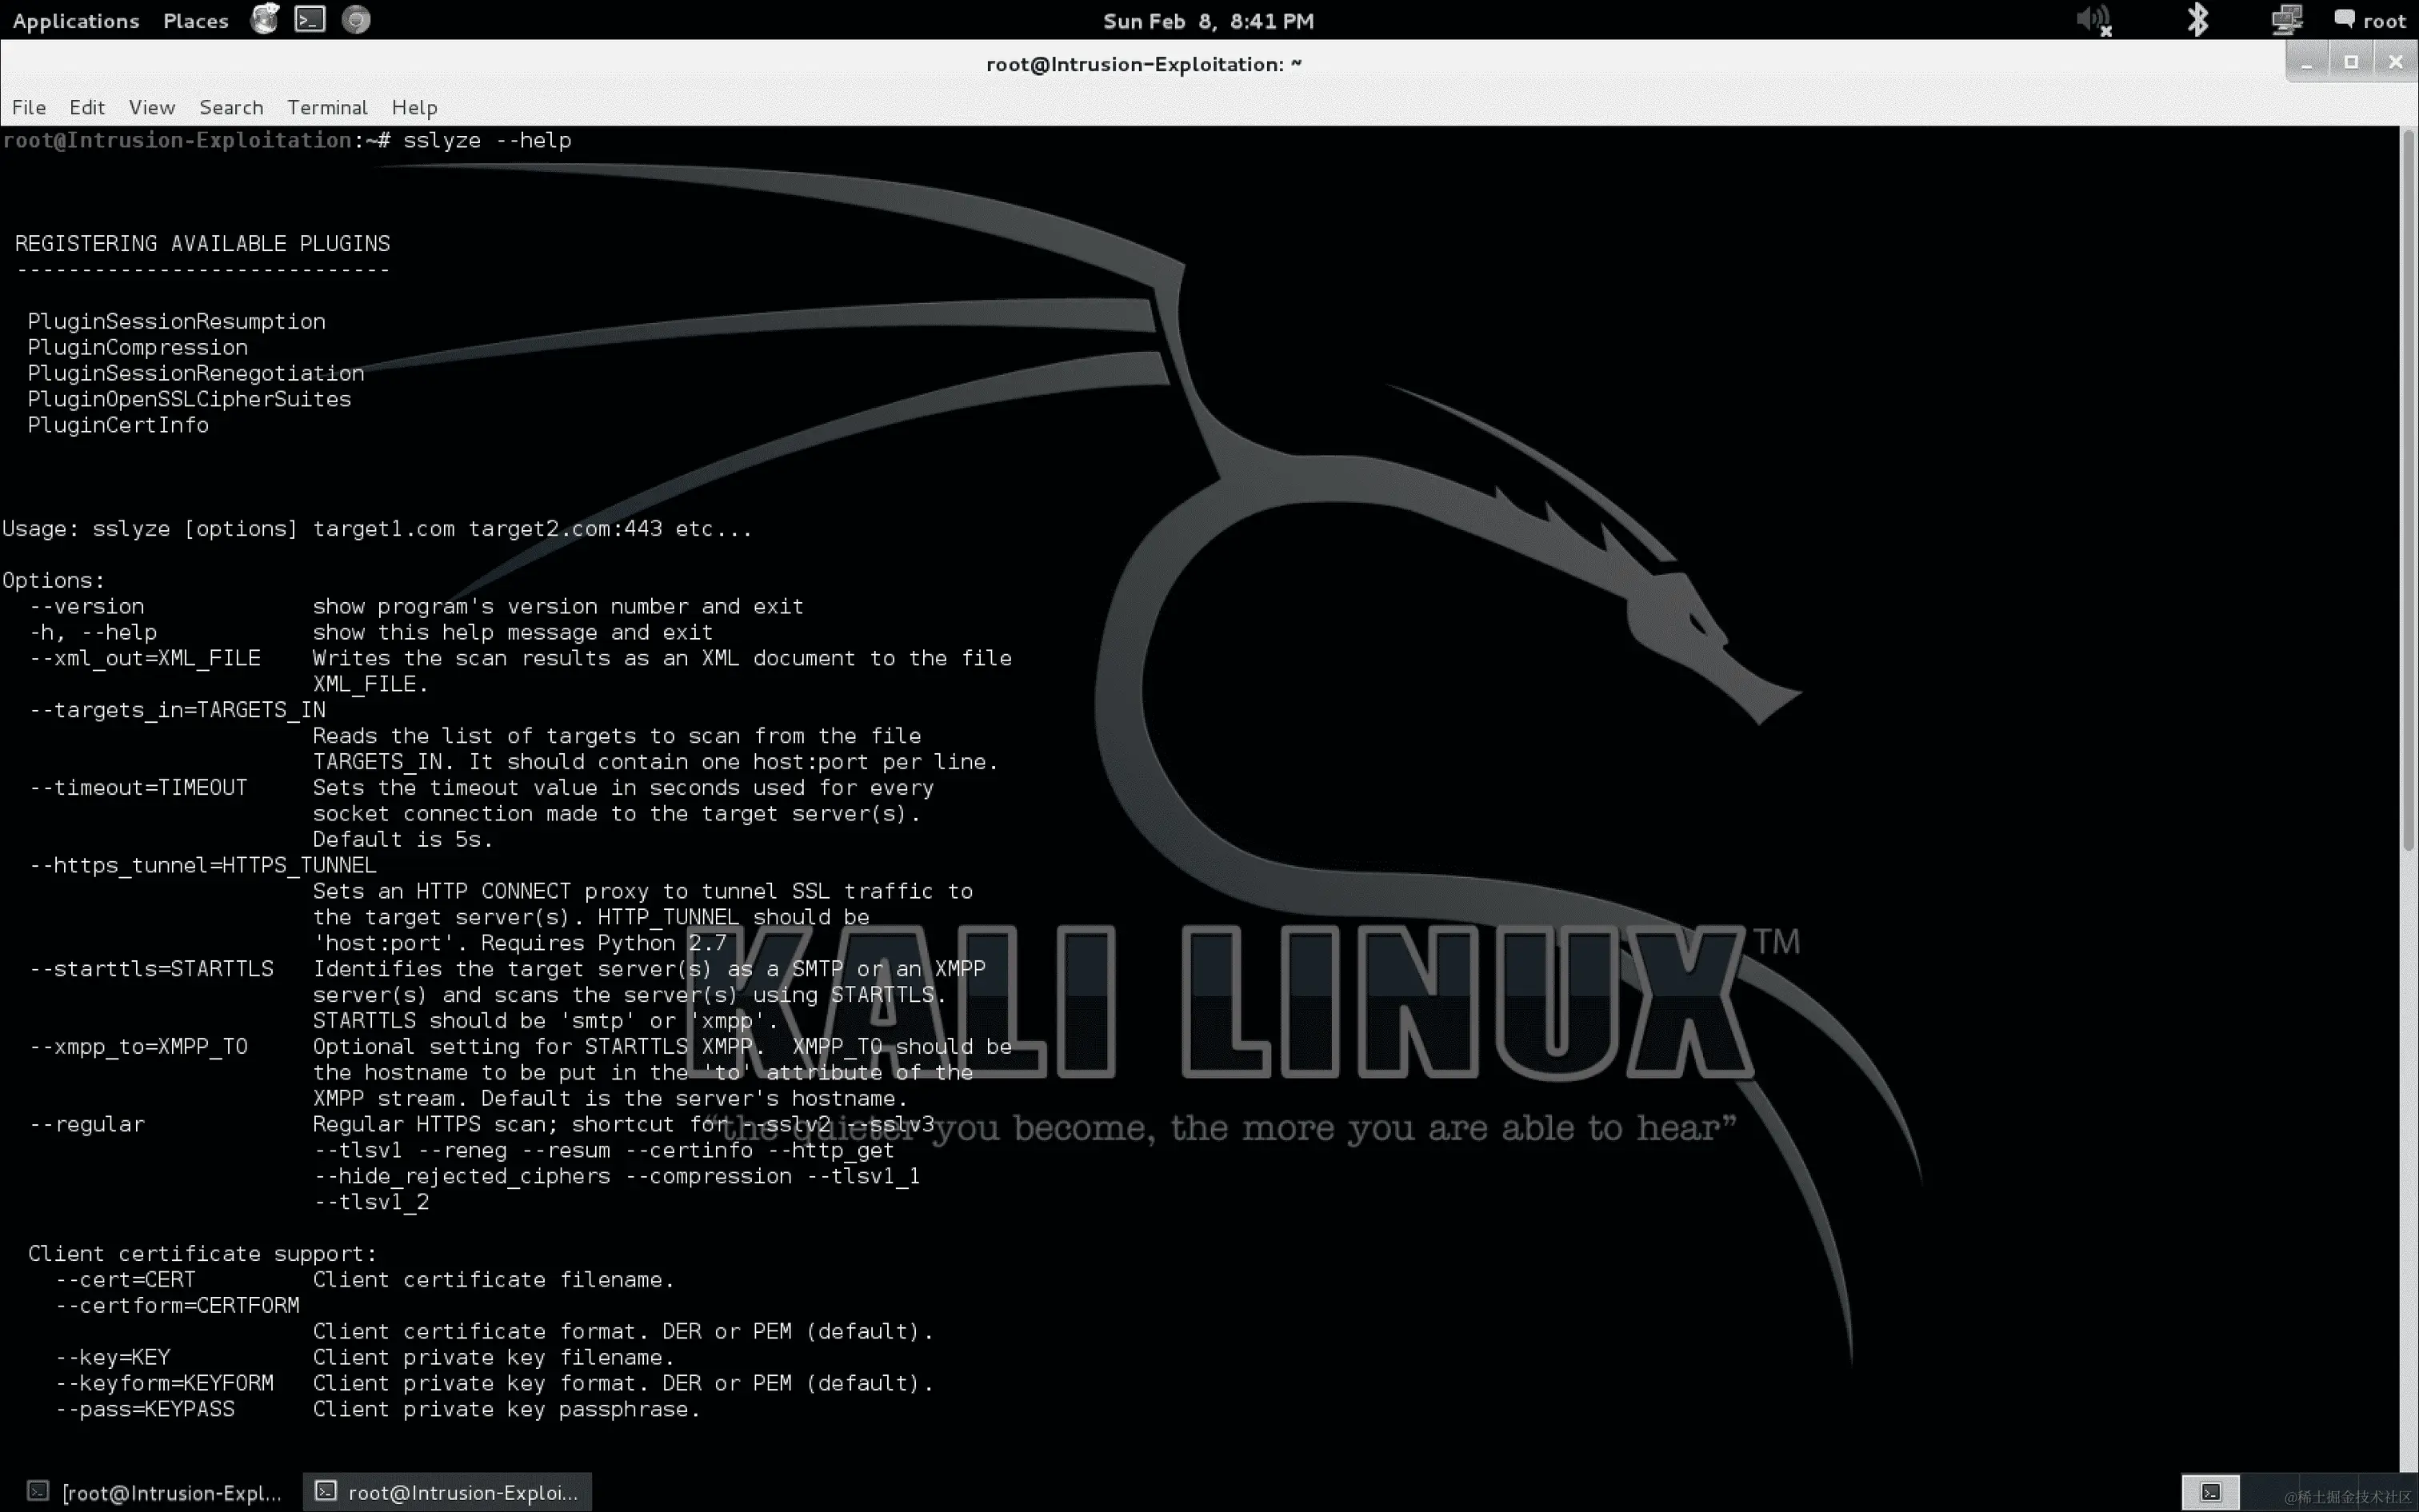Click the --xmpp_to=XMPP_TO option
The image size is (2419, 1512).
pos(138,1047)
